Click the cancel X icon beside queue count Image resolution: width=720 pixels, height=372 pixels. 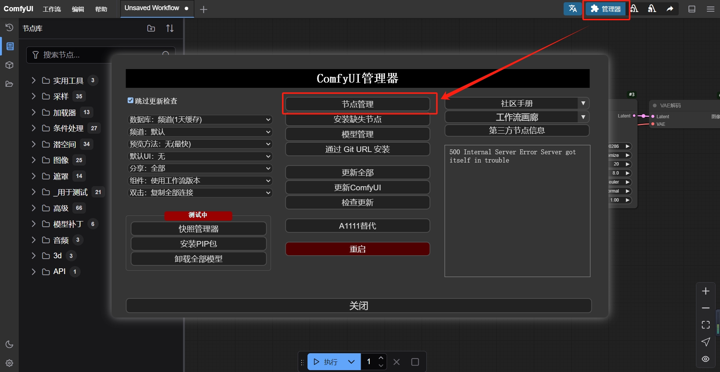(396, 362)
